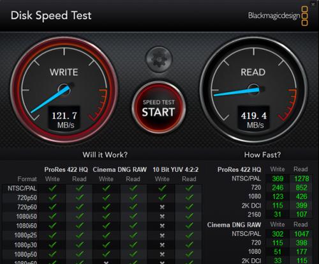
Task: Click Cinema DNG NTSC/PAL read value 1047
Action: [302, 234]
